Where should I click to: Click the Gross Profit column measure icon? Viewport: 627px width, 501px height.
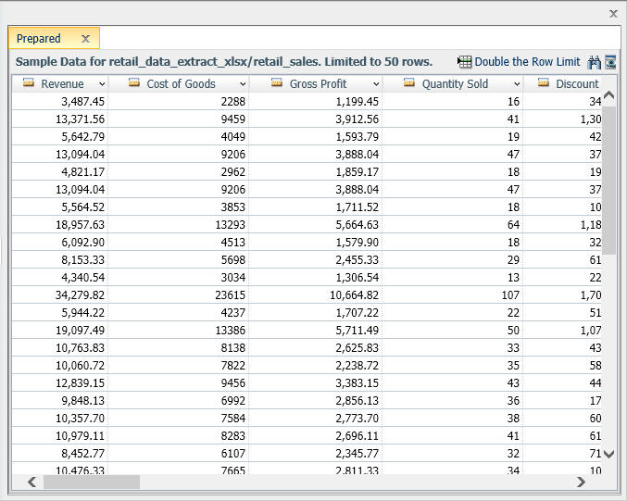point(277,82)
